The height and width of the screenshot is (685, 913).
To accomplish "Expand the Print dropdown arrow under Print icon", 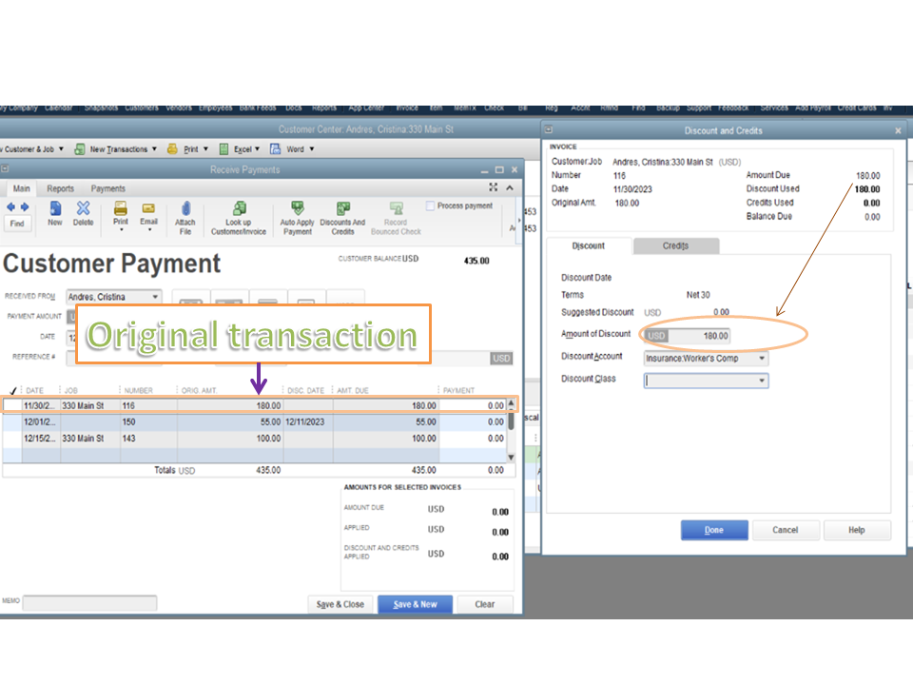I will click(121, 230).
